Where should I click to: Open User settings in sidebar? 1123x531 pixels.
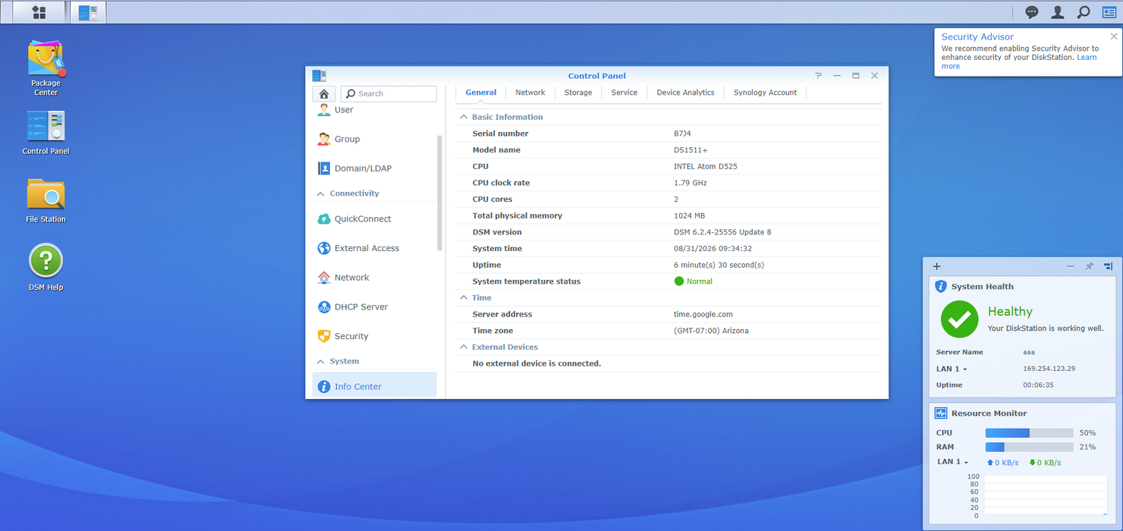click(x=375, y=110)
